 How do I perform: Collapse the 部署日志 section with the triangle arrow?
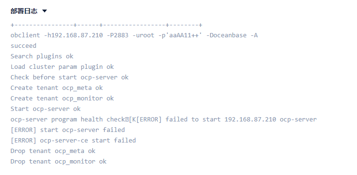pos(45,11)
